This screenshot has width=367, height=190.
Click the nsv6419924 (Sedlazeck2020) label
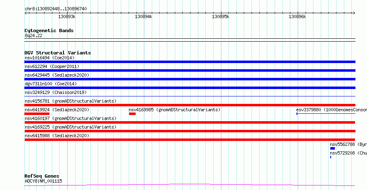click(x=57, y=110)
